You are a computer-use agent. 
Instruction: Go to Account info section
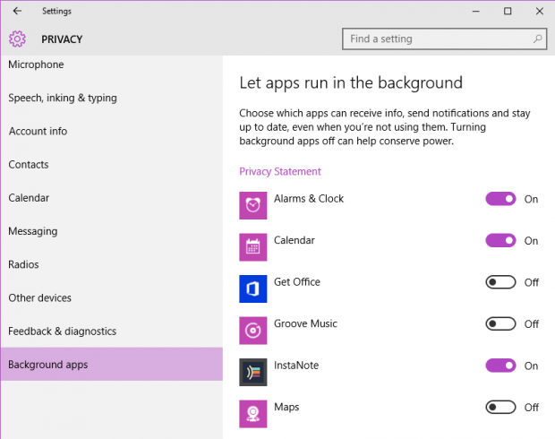112,131
